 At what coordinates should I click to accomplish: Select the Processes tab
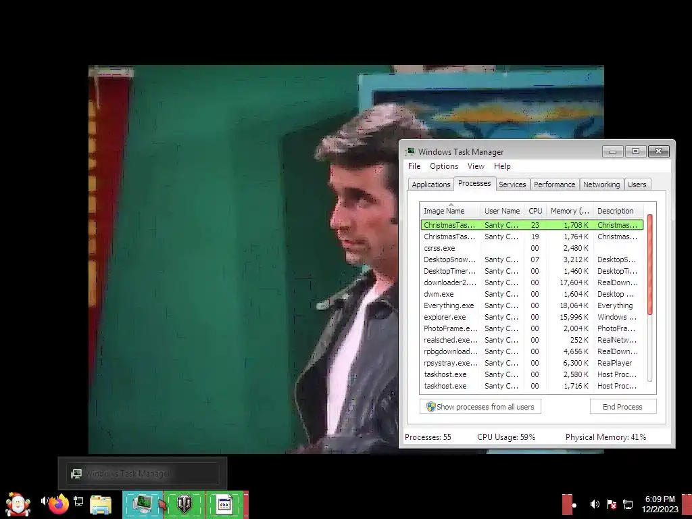(x=474, y=183)
